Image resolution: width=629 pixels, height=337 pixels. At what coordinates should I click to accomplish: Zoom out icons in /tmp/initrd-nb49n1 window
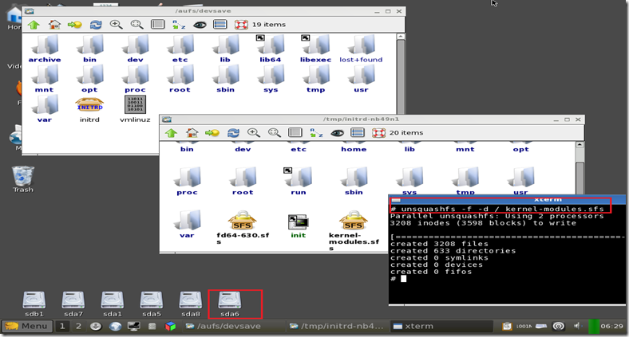point(275,133)
